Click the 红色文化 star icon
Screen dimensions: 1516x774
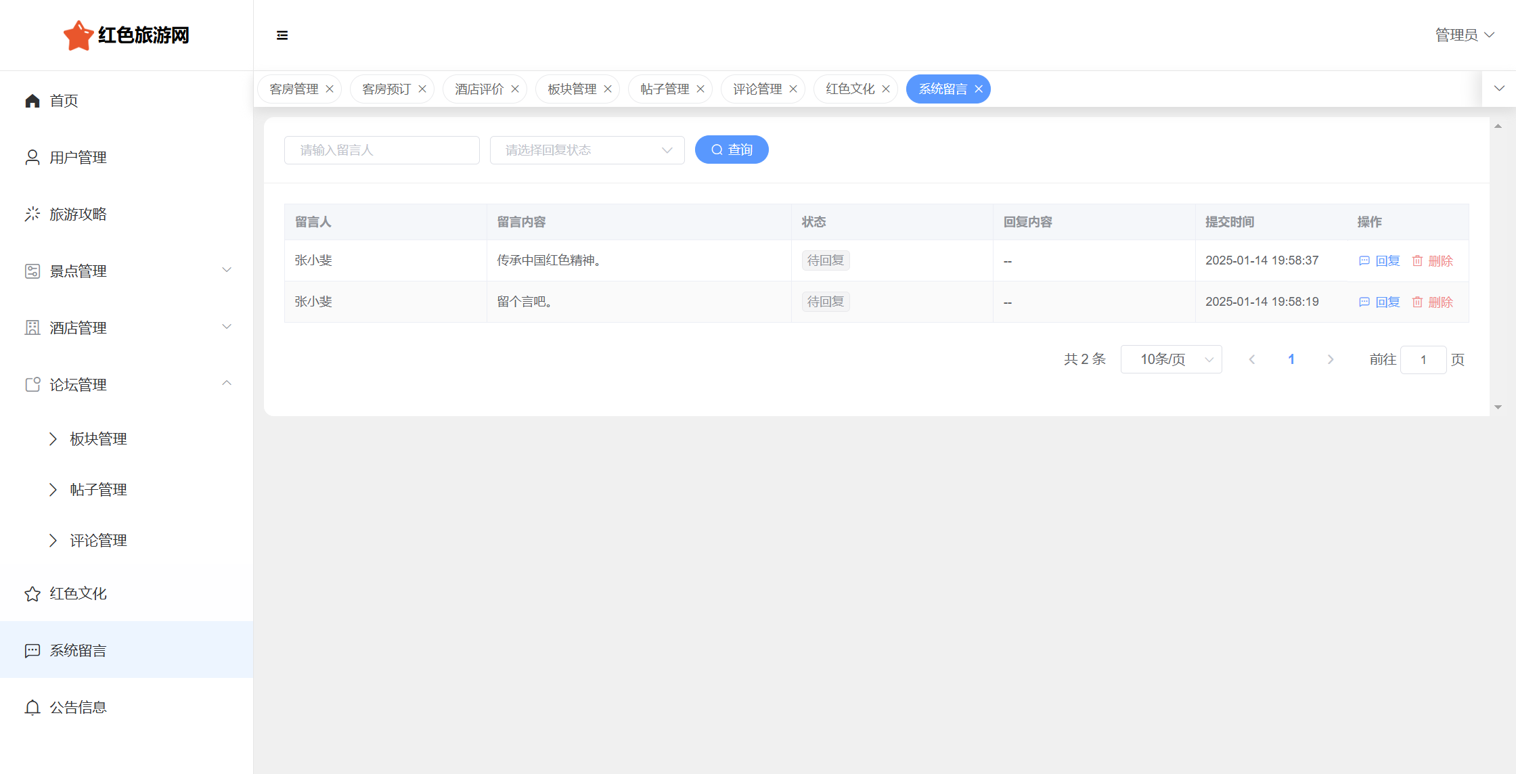[32, 594]
